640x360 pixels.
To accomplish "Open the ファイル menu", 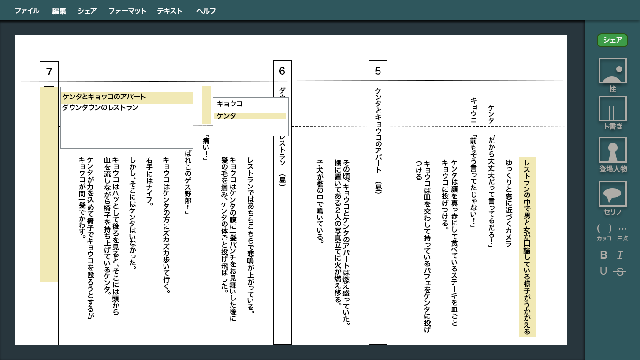I will tap(27, 11).
